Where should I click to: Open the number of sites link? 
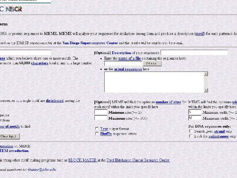click(168, 102)
